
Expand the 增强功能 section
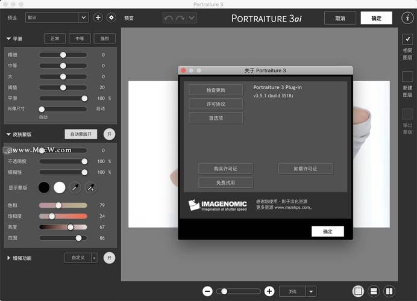click(10, 258)
